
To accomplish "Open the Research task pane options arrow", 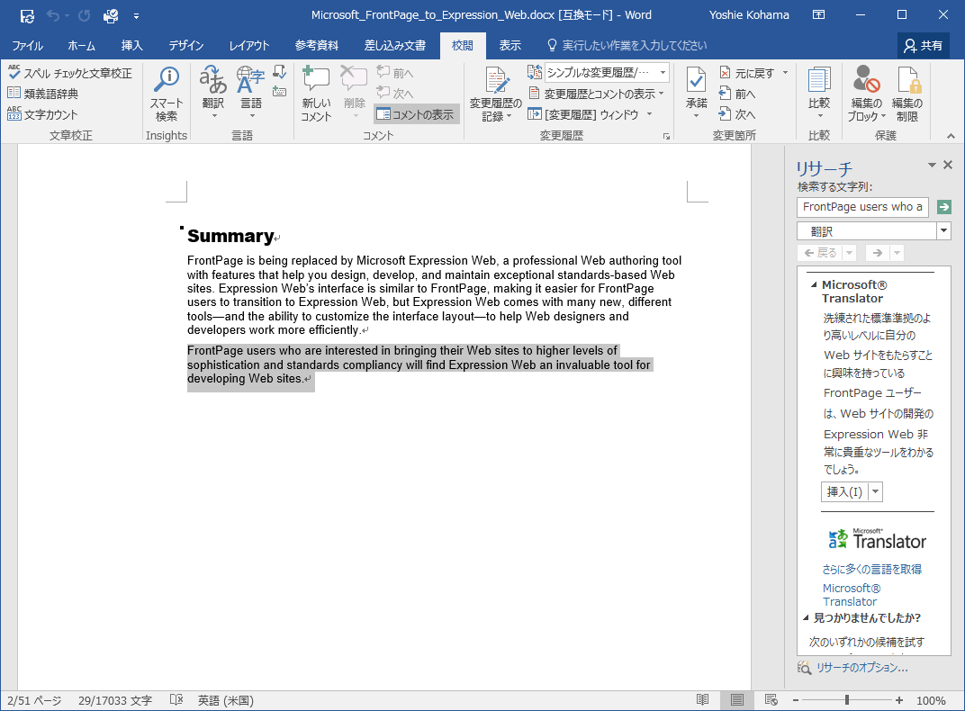I will pos(932,165).
